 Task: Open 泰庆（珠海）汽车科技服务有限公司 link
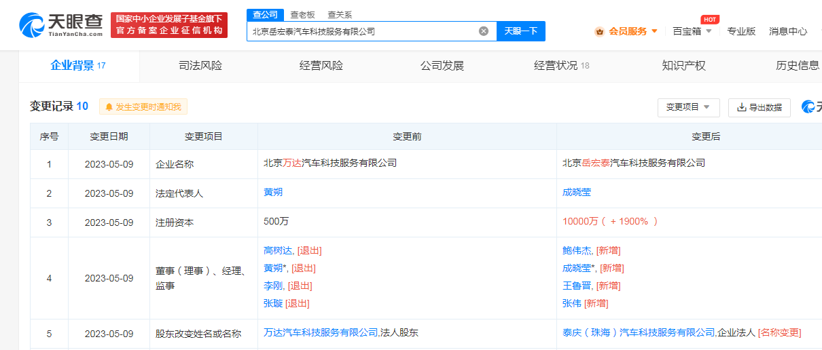pos(639,333)
